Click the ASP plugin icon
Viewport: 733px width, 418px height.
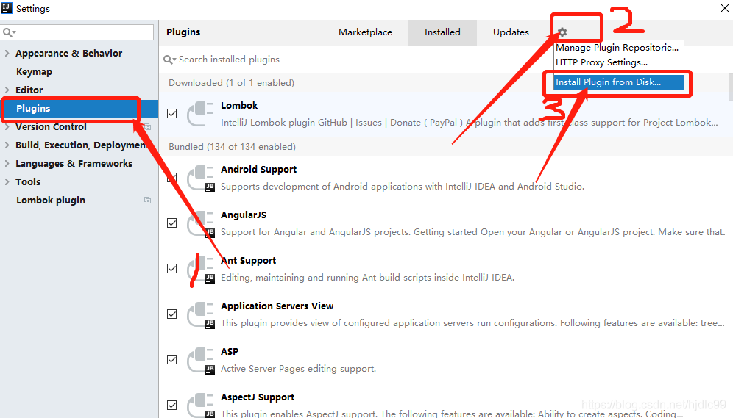pyautogui.click(x=201, y=361)
